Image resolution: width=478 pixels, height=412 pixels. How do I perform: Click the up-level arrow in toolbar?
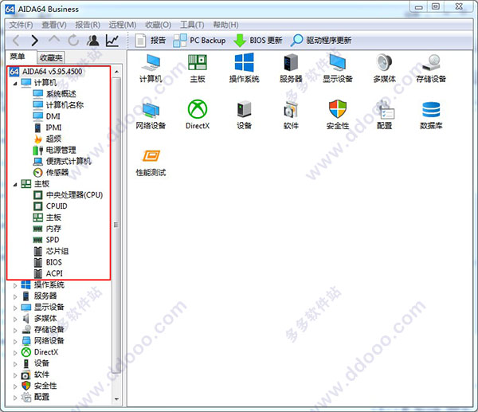point(54,40)
